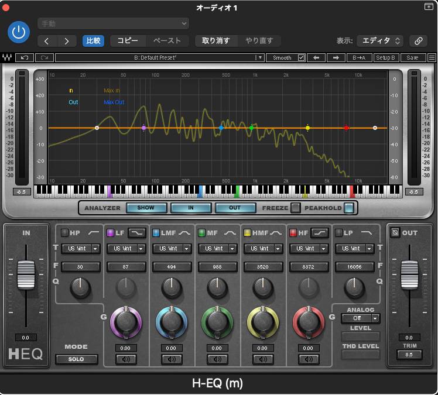
Task: Load previous preset with left arrow
Action: [316, 58]
